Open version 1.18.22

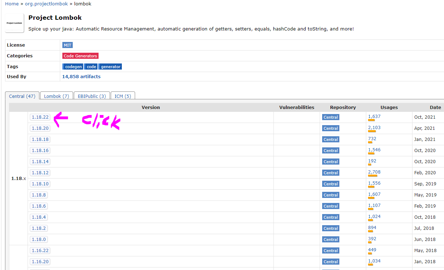pos(40,117)
